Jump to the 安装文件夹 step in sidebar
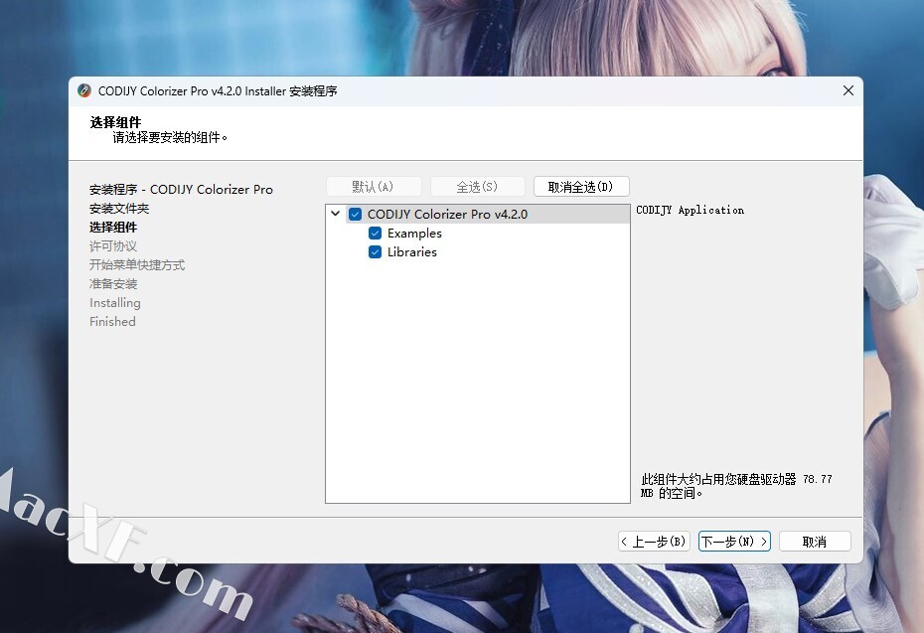924x633 pixels. pyautogui.click(x=119, y=209)
